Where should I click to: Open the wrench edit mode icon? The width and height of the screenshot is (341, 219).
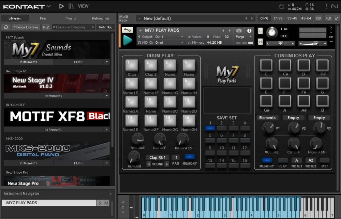128,30
